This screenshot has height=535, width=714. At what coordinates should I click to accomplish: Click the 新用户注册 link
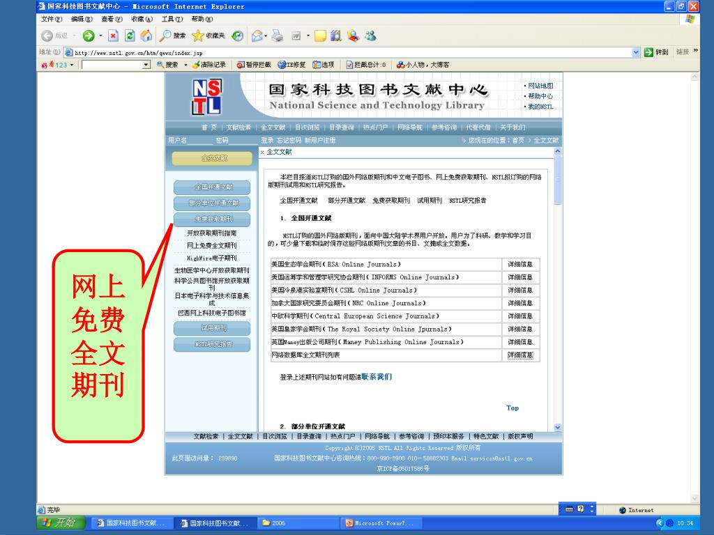(x=319, y=140)
